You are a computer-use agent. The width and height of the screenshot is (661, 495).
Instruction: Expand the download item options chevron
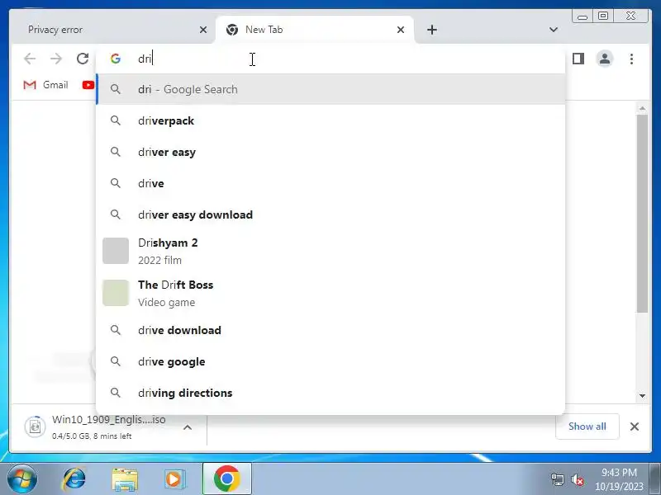(188, 427)
